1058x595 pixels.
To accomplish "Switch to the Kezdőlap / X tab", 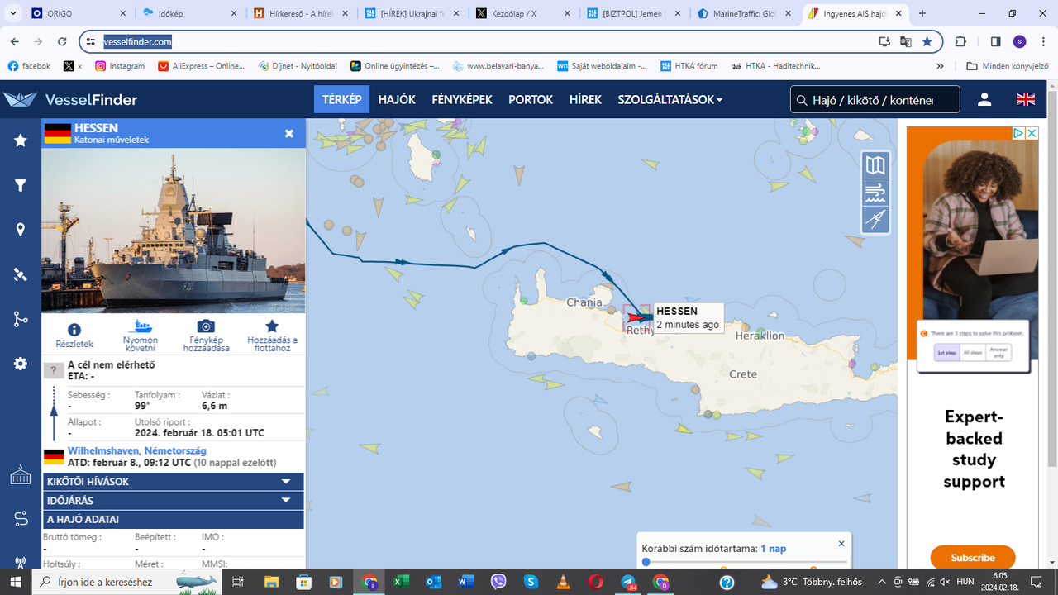I will pos(523,13).
